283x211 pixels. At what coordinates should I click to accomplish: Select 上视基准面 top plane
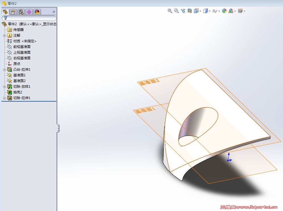pyautogui.click(x=19, y=52)
